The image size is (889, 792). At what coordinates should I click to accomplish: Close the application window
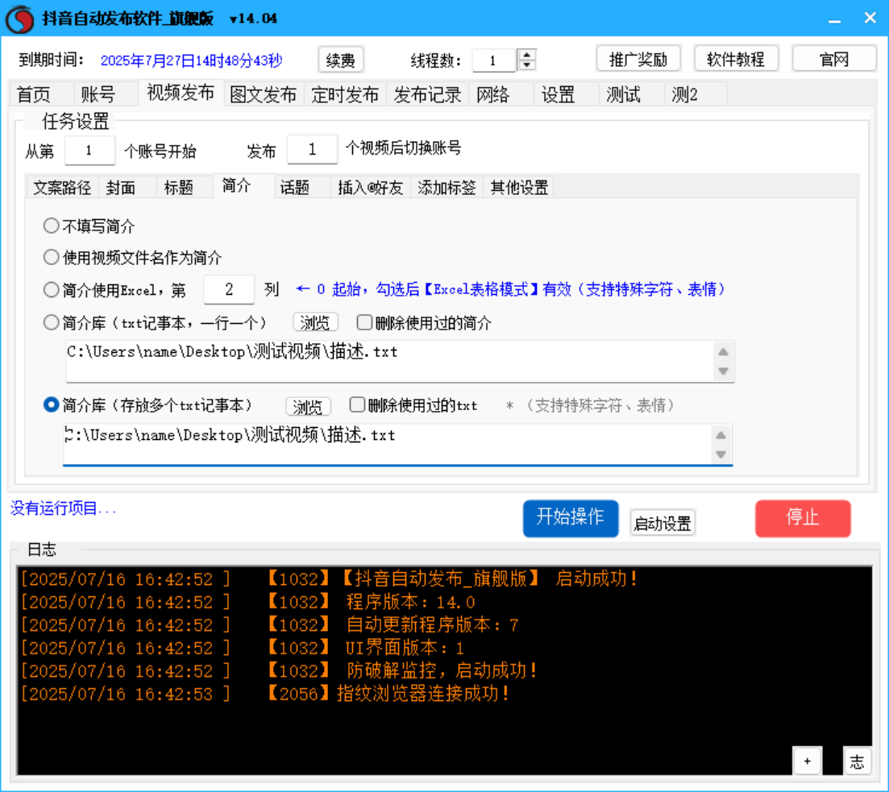point(870,19)
